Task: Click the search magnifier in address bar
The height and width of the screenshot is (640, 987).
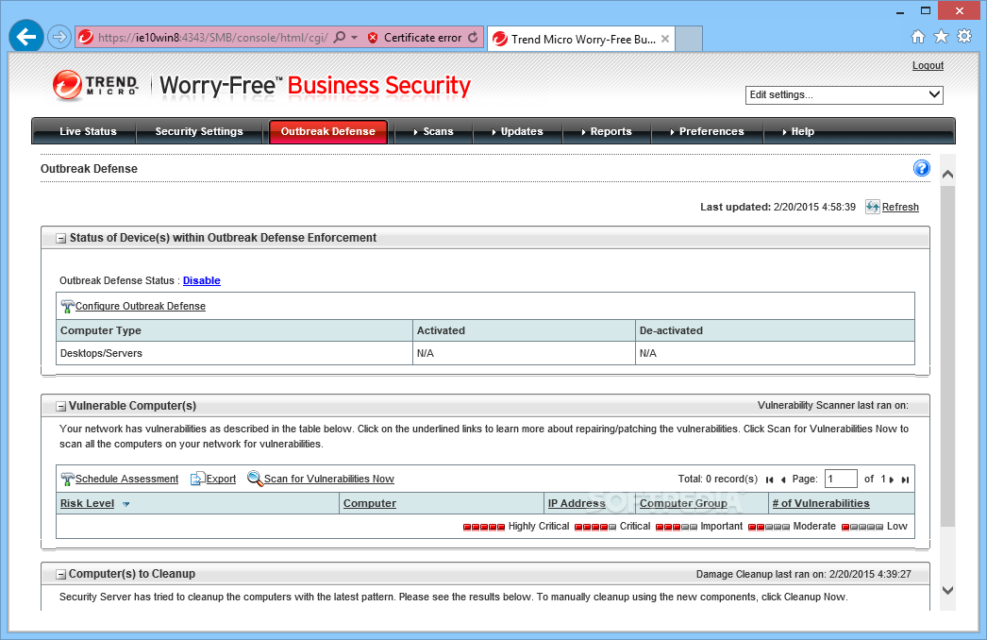Action: pos(340,37)
